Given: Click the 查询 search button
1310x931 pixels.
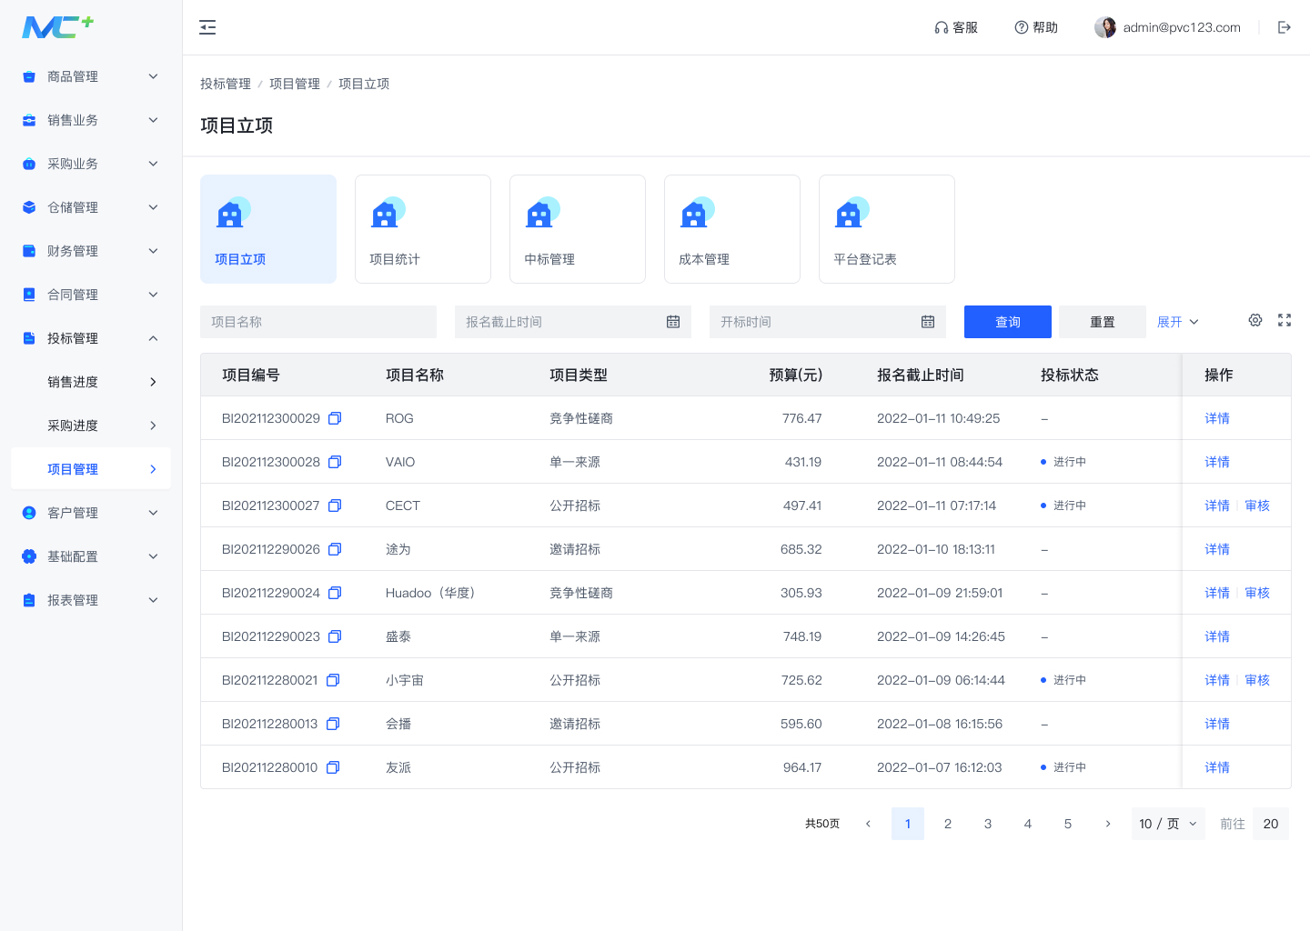Looking at the screenshot, I should [x=1008, y=322].
